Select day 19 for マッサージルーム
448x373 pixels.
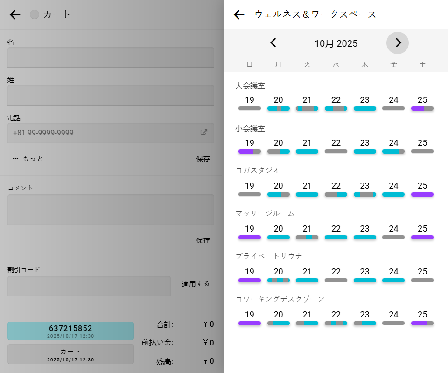coord(250,232)
